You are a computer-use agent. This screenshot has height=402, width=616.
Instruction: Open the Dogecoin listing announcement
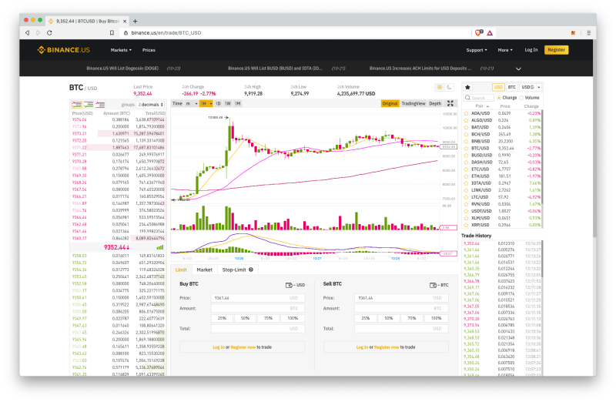coord(122,69)
